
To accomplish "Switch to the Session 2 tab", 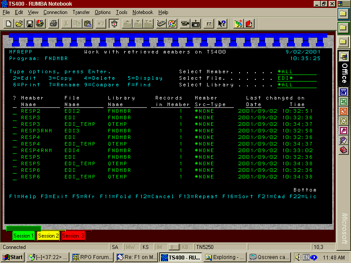I will point(48,236).
